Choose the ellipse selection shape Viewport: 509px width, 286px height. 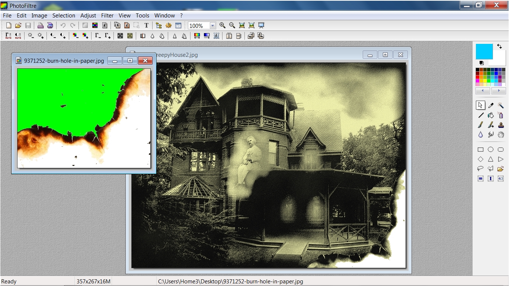(491, 150)
